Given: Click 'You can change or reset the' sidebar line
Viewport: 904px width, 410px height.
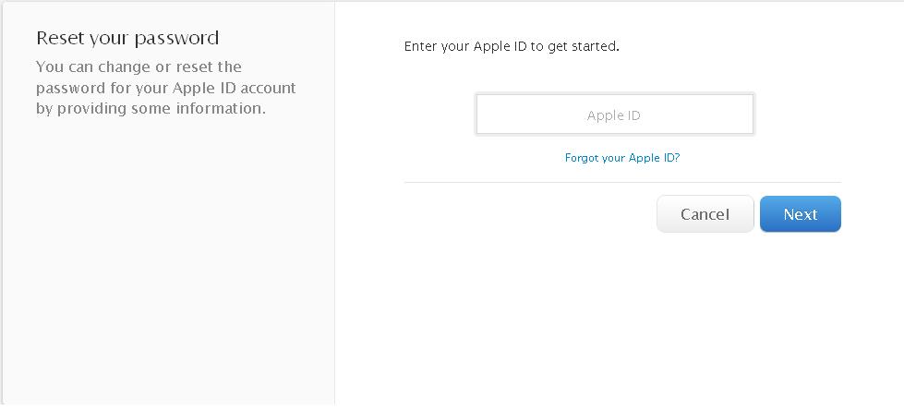Looking at the screenshot, I should pyautogui.click(x=139, y=67).
